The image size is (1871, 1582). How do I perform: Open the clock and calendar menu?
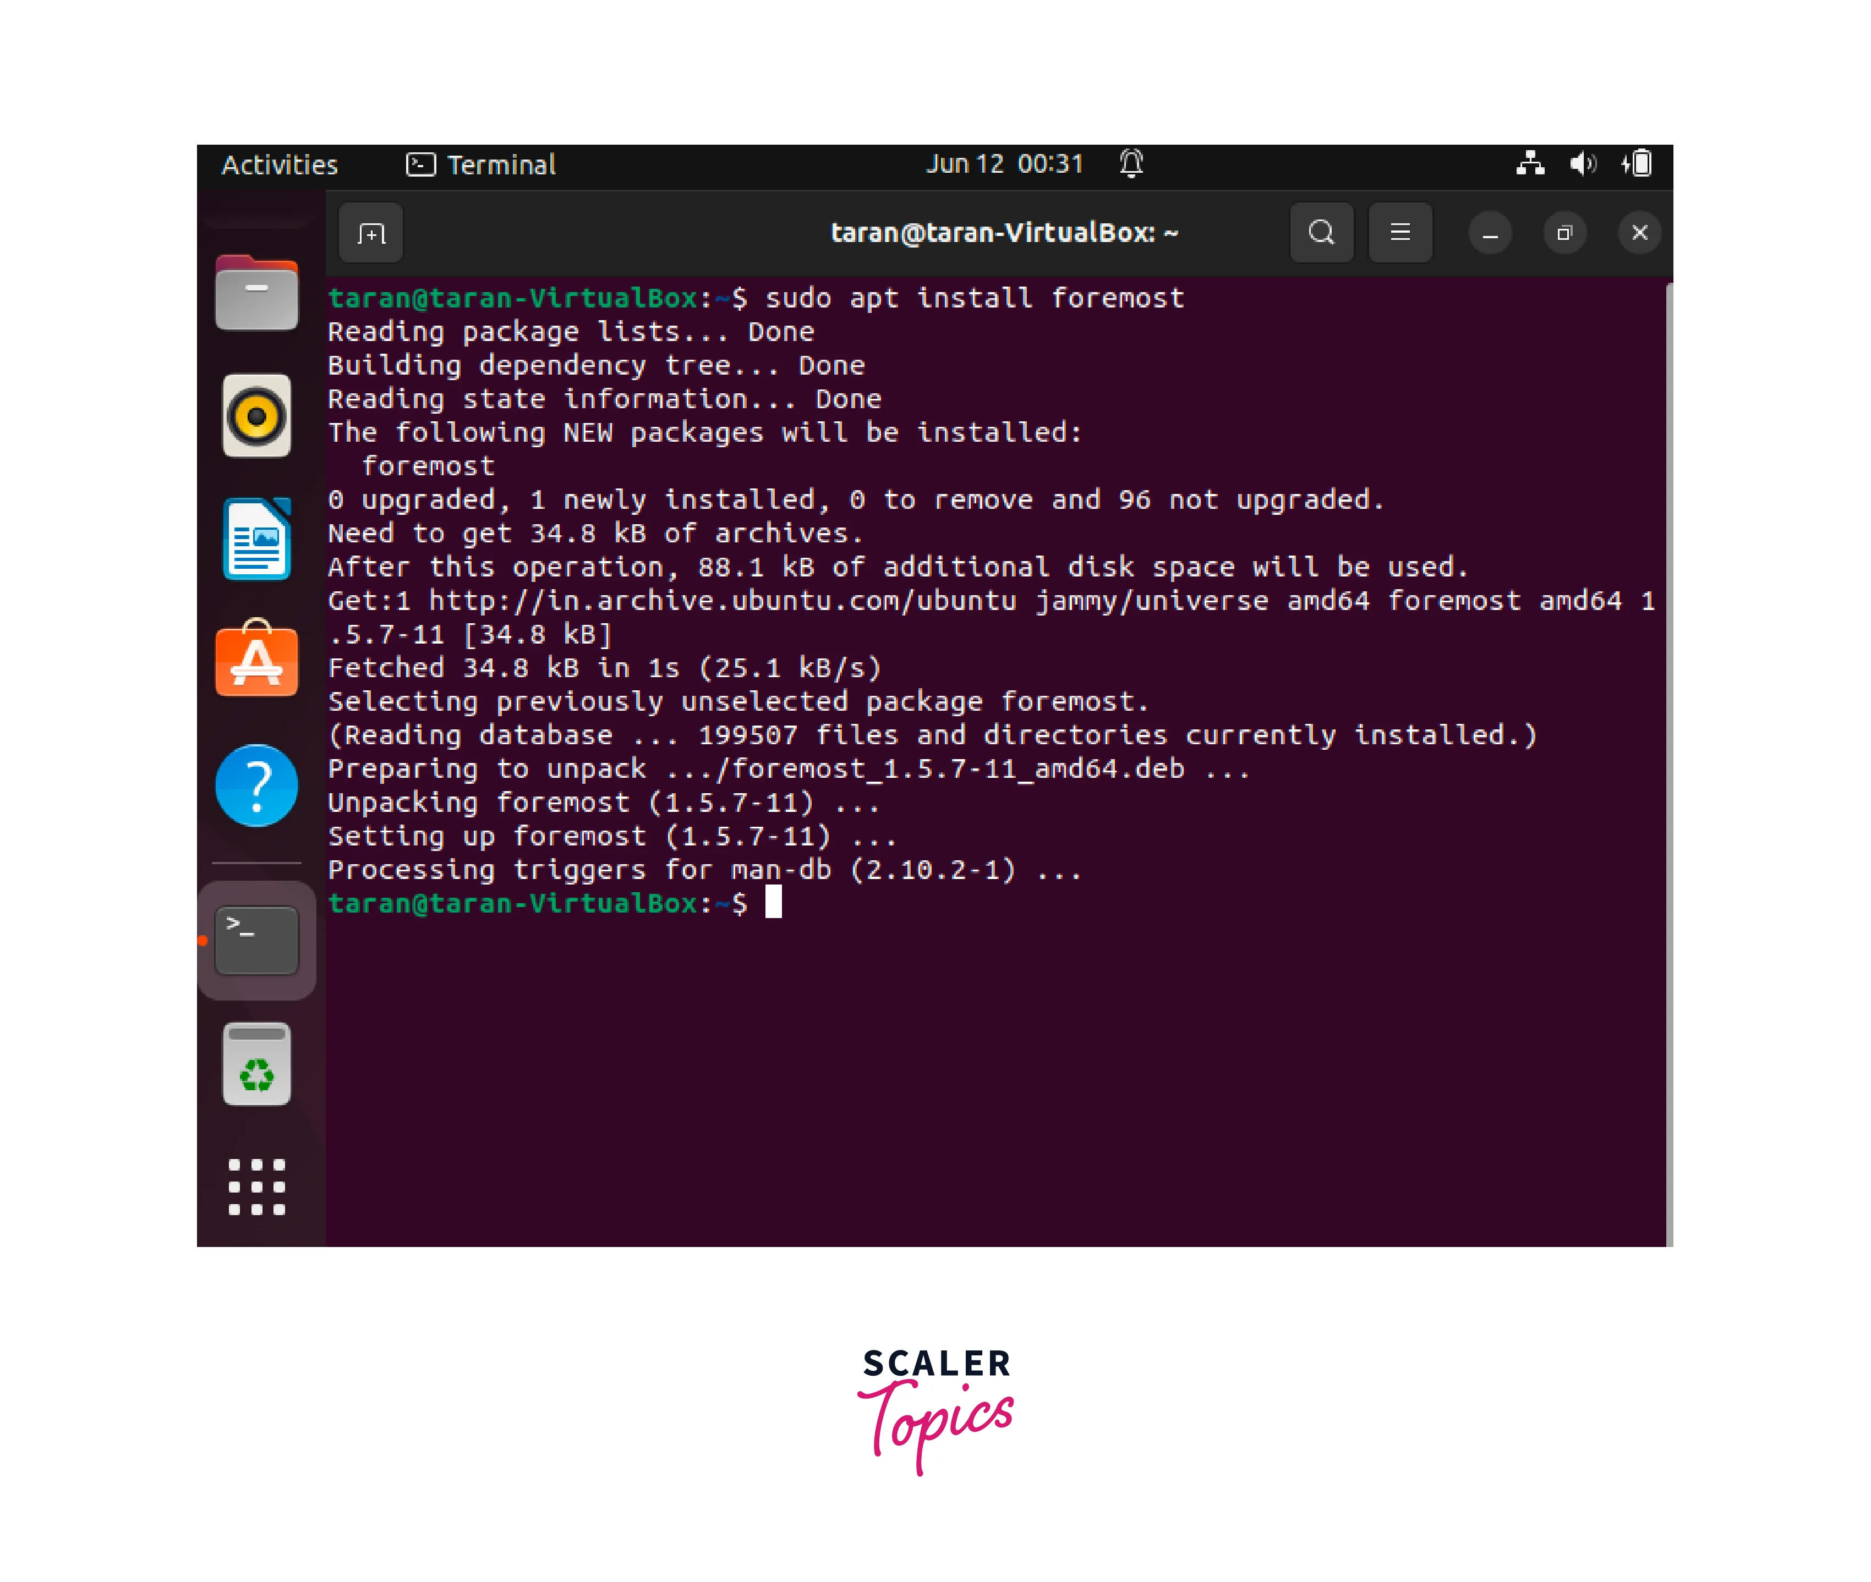(1004, 164)
